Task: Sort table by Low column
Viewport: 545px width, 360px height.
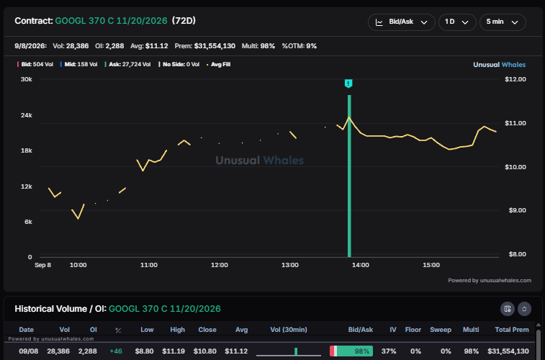Action: pos(147,330)
